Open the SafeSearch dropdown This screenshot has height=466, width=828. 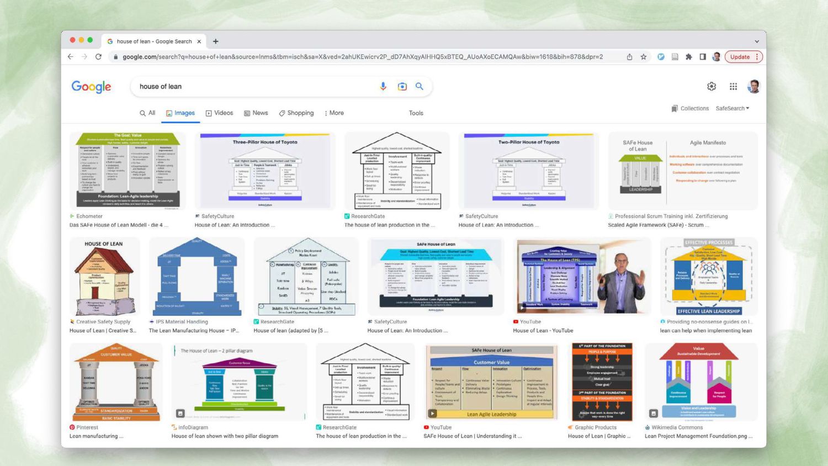[x=733, y=108]
